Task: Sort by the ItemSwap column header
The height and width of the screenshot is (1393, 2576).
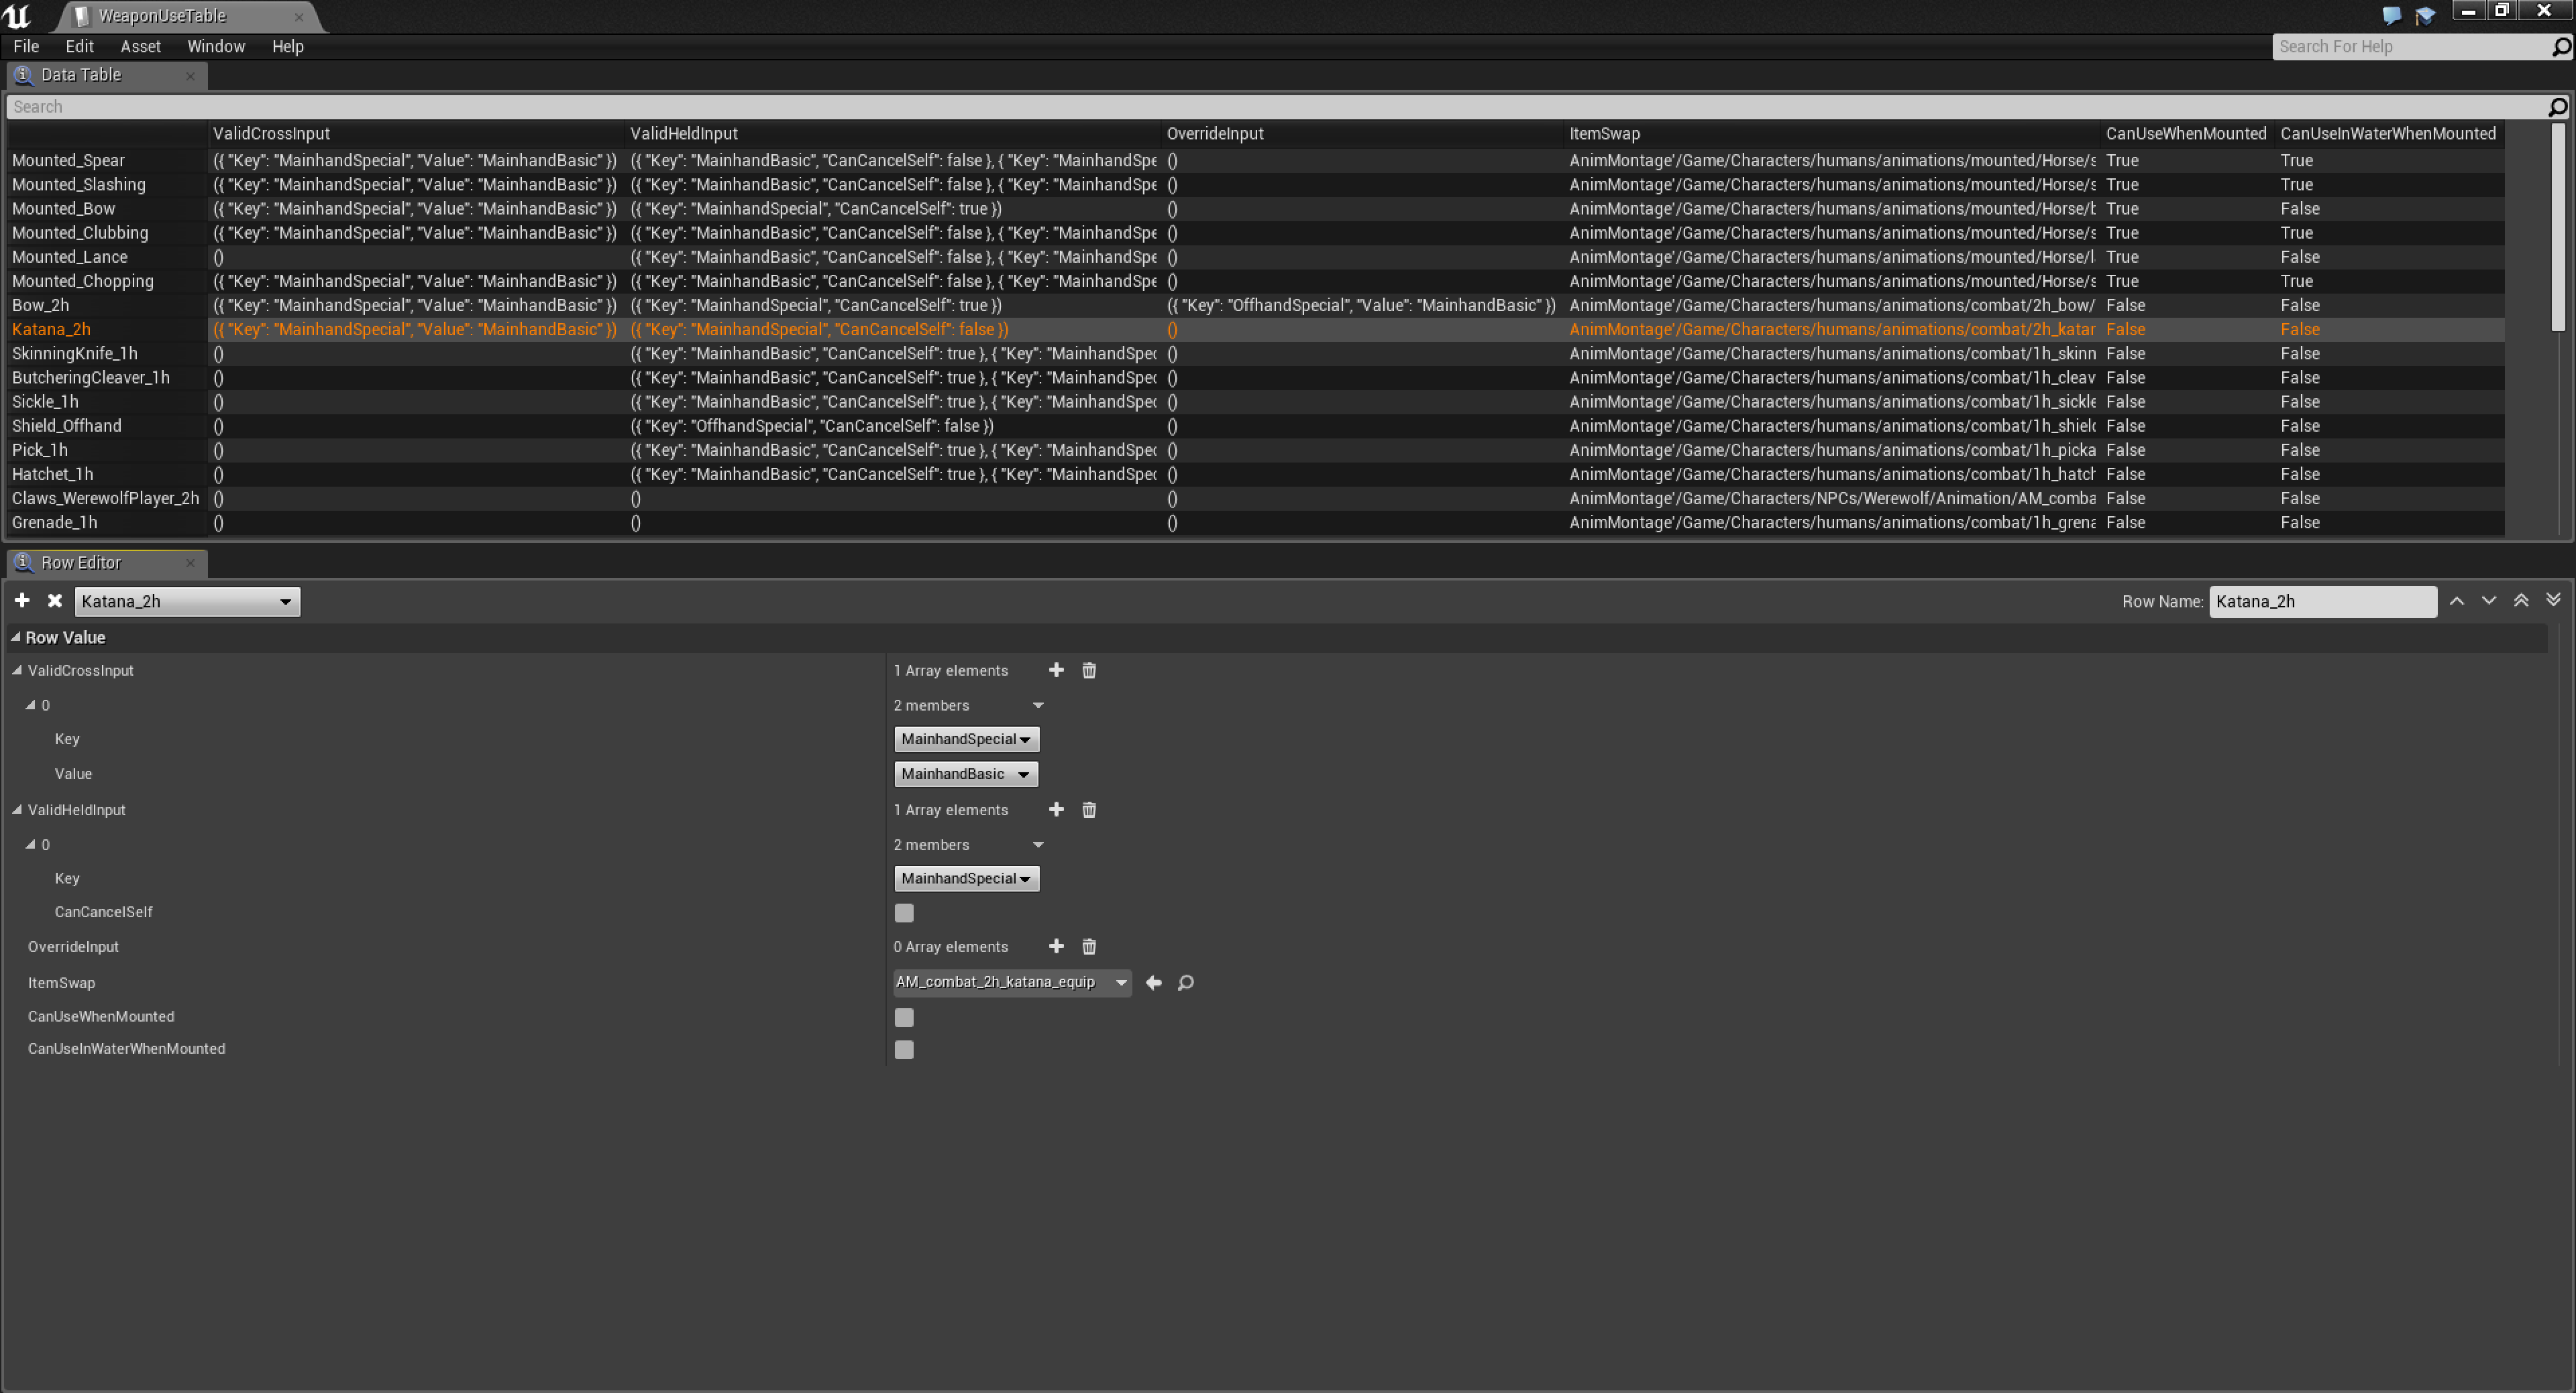Action: point(1604,133)
